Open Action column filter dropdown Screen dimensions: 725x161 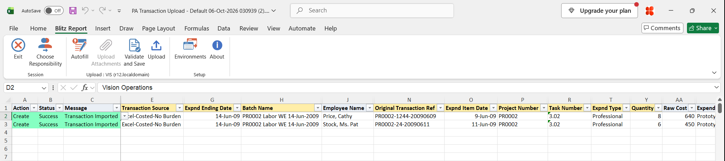pos(34,108)
